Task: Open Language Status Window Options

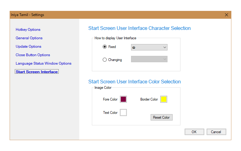Action: pyautogui.click(x=43, y=63)
